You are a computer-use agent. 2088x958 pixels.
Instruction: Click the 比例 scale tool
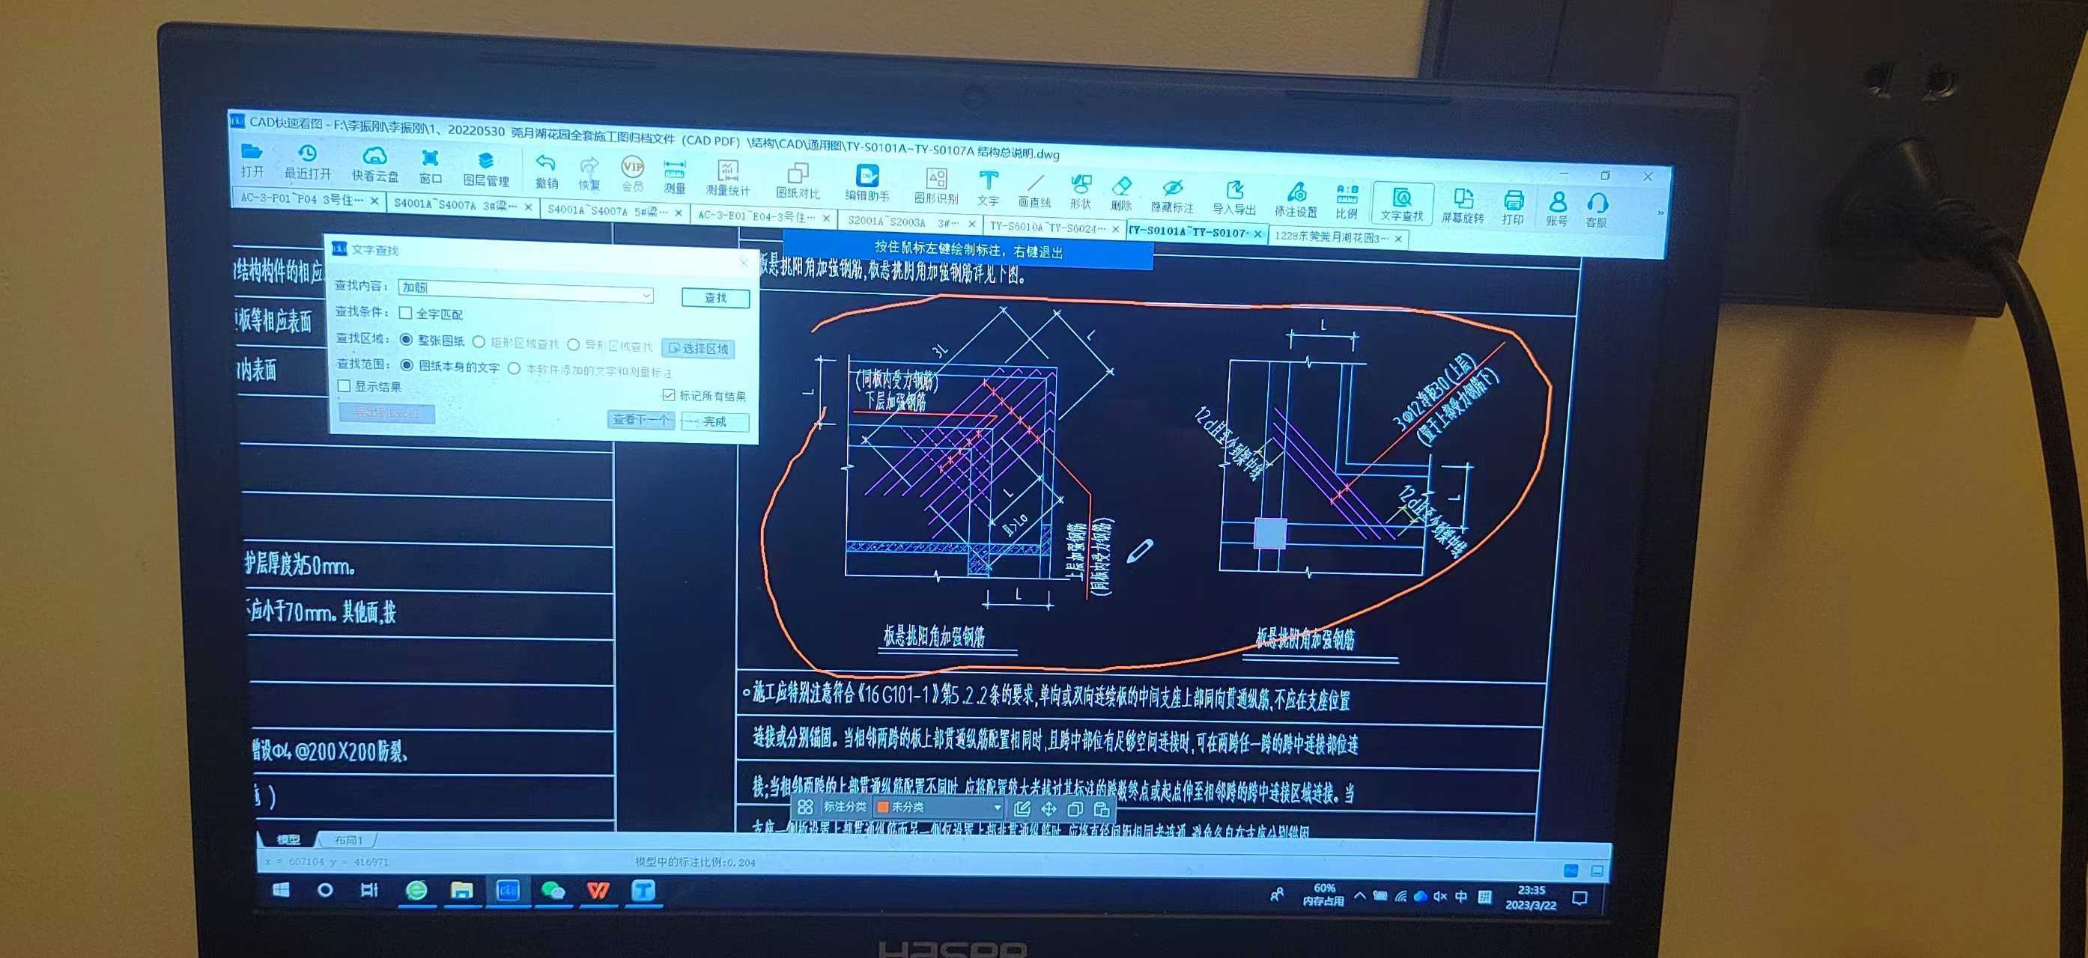[x=1347, y=202]
